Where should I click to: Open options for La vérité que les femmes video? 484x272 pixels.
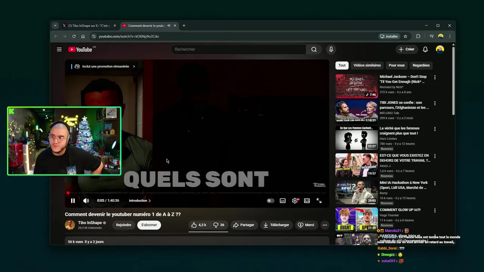pyautogui.click(x=435, y=129)
